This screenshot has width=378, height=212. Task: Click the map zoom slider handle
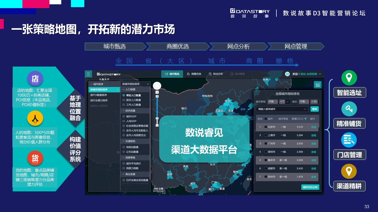[x=157, y=118]
